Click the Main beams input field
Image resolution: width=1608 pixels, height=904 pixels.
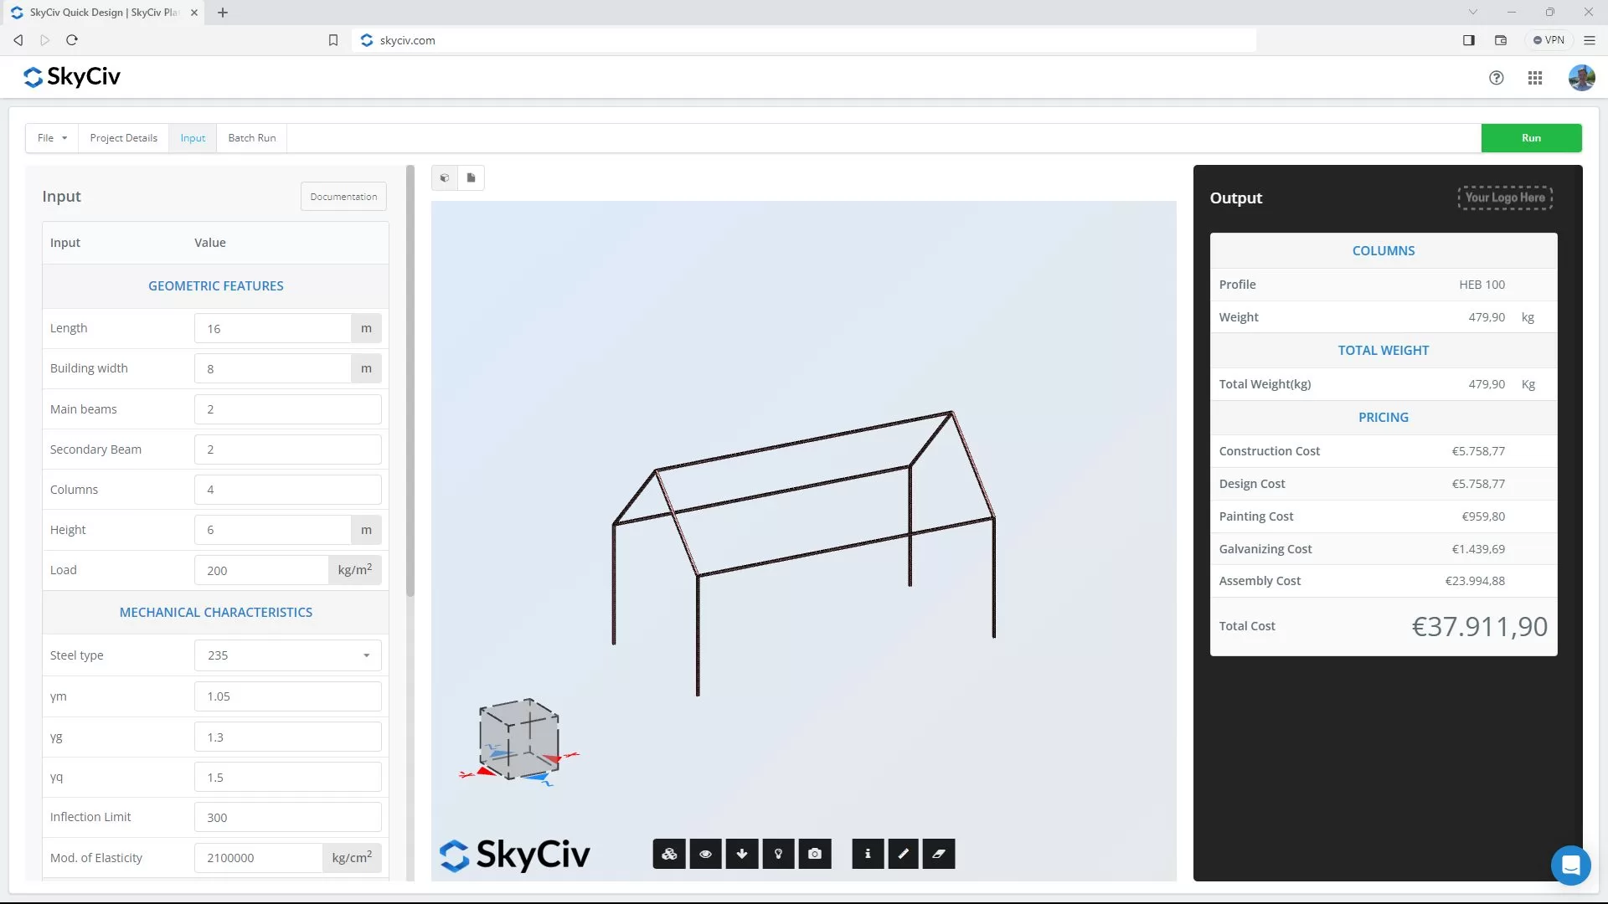click(x=288, y=409)
